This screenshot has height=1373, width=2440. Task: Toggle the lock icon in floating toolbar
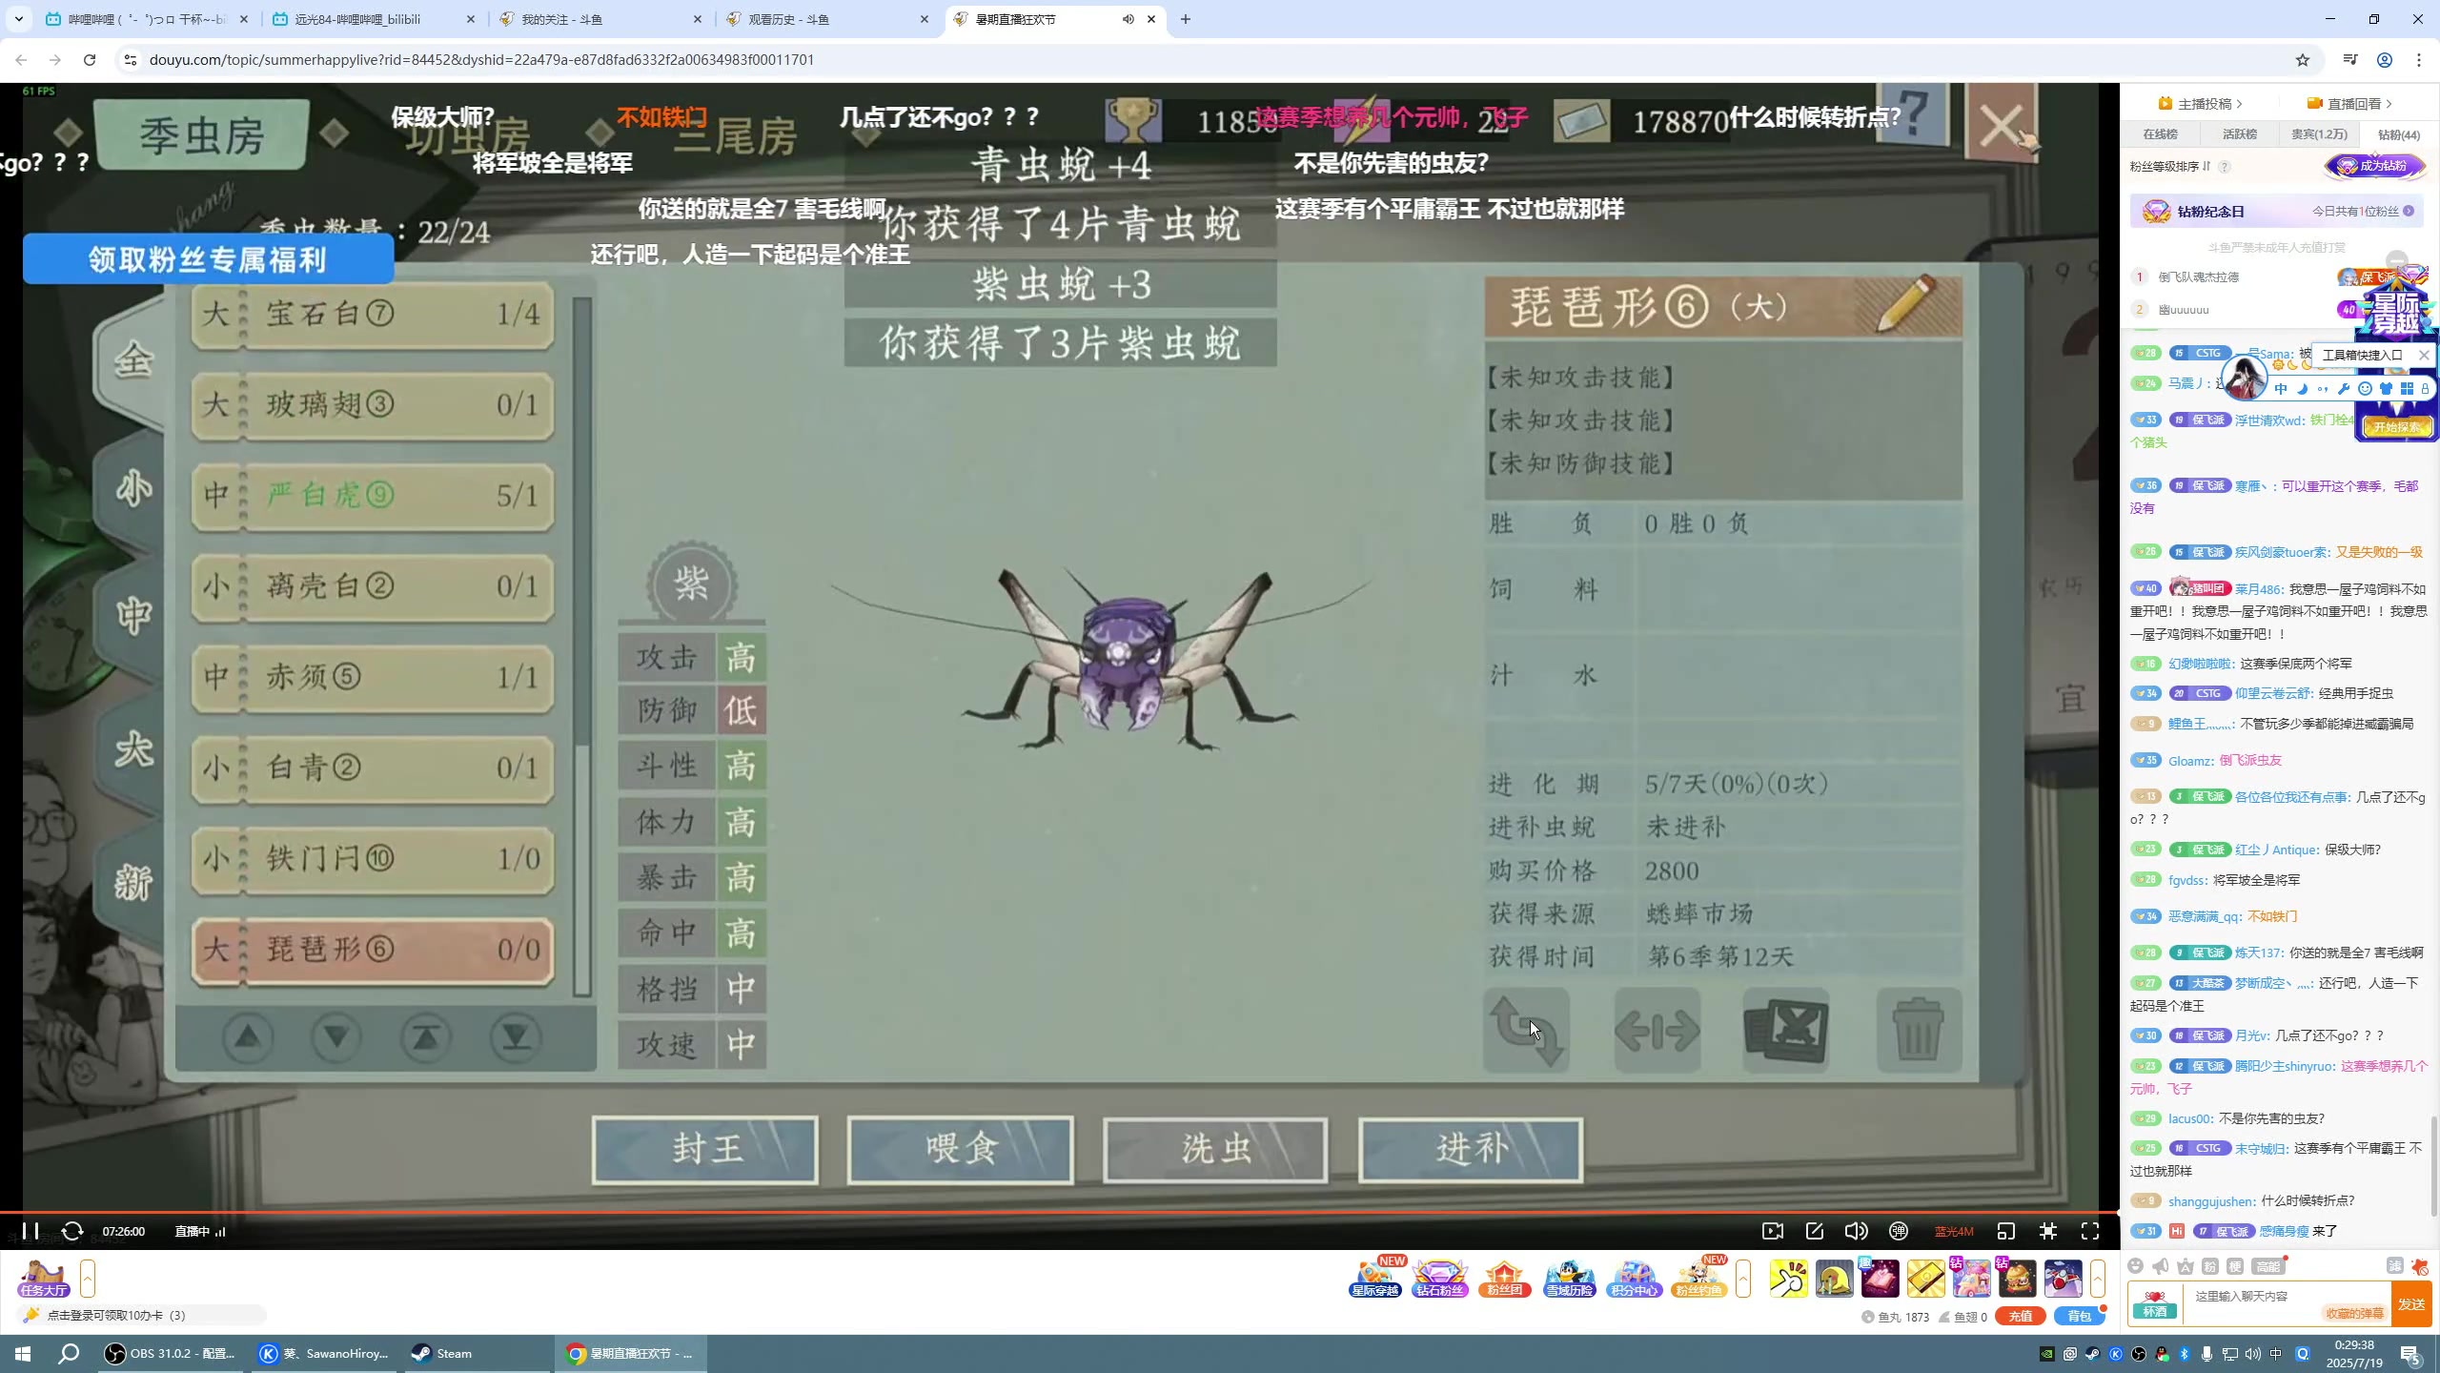[2426, 388]
